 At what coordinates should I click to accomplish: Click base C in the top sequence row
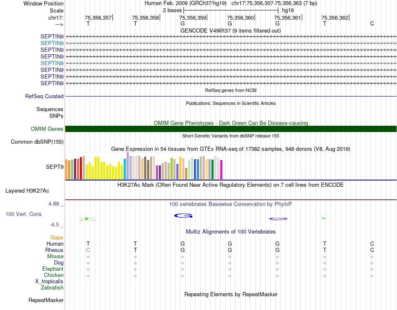(x=372, y=23)
